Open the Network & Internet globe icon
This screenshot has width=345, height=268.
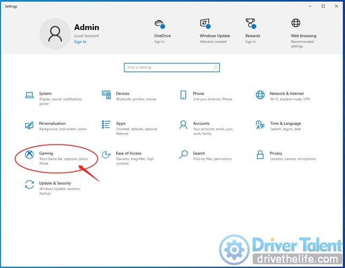[260, 95]
